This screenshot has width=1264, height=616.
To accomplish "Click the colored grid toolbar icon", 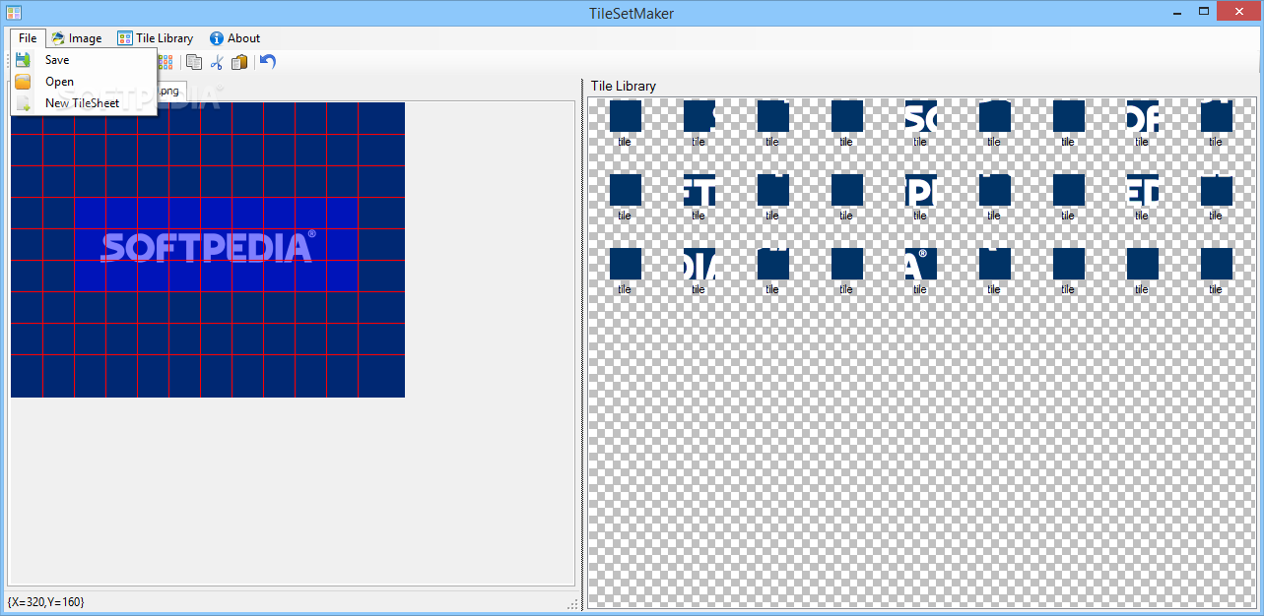I will [x=166, y=62].
